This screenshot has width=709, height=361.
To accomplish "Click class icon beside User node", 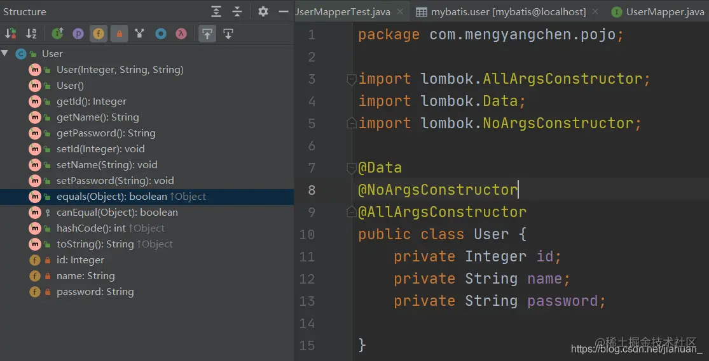I will pyautogui.click(x=21, y=54).
